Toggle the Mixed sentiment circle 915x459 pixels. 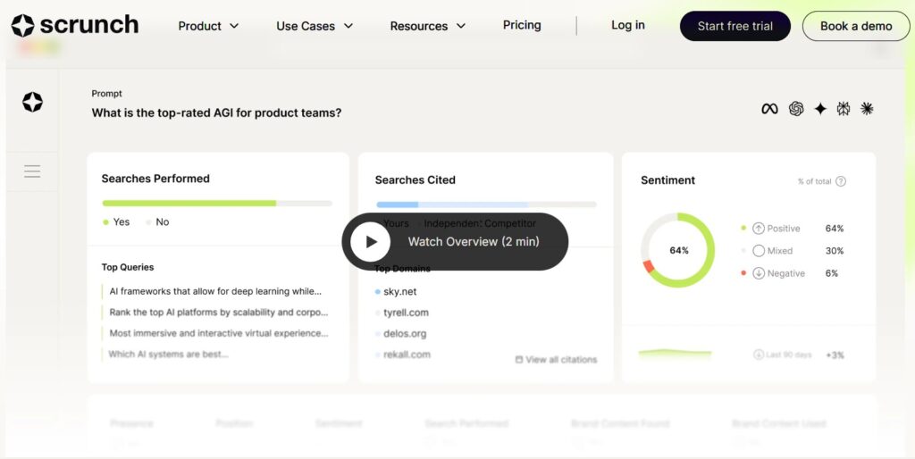pyautogui.click(x=759, y=251)
